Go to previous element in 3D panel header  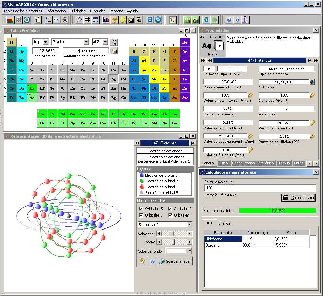[x=137, y=143]
